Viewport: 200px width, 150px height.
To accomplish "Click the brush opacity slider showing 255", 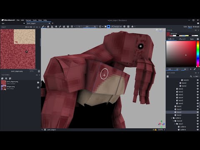I will point(87,26).
